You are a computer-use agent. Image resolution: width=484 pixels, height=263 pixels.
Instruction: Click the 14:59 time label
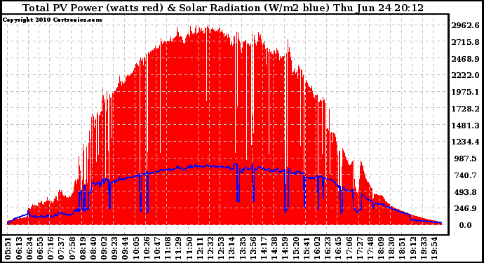point(285,248)
